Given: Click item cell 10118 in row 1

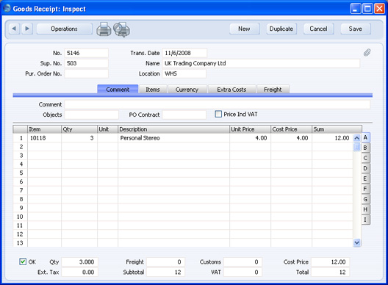Looking at the screenshot, I should (44, 138).
